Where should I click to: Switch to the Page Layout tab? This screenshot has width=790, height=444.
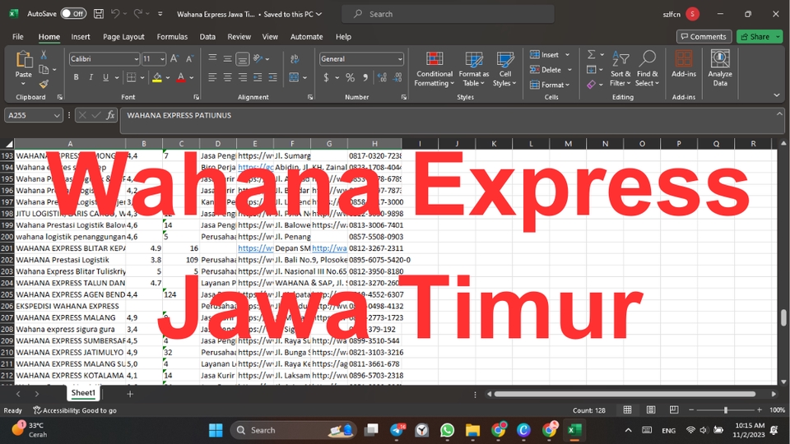123,37
